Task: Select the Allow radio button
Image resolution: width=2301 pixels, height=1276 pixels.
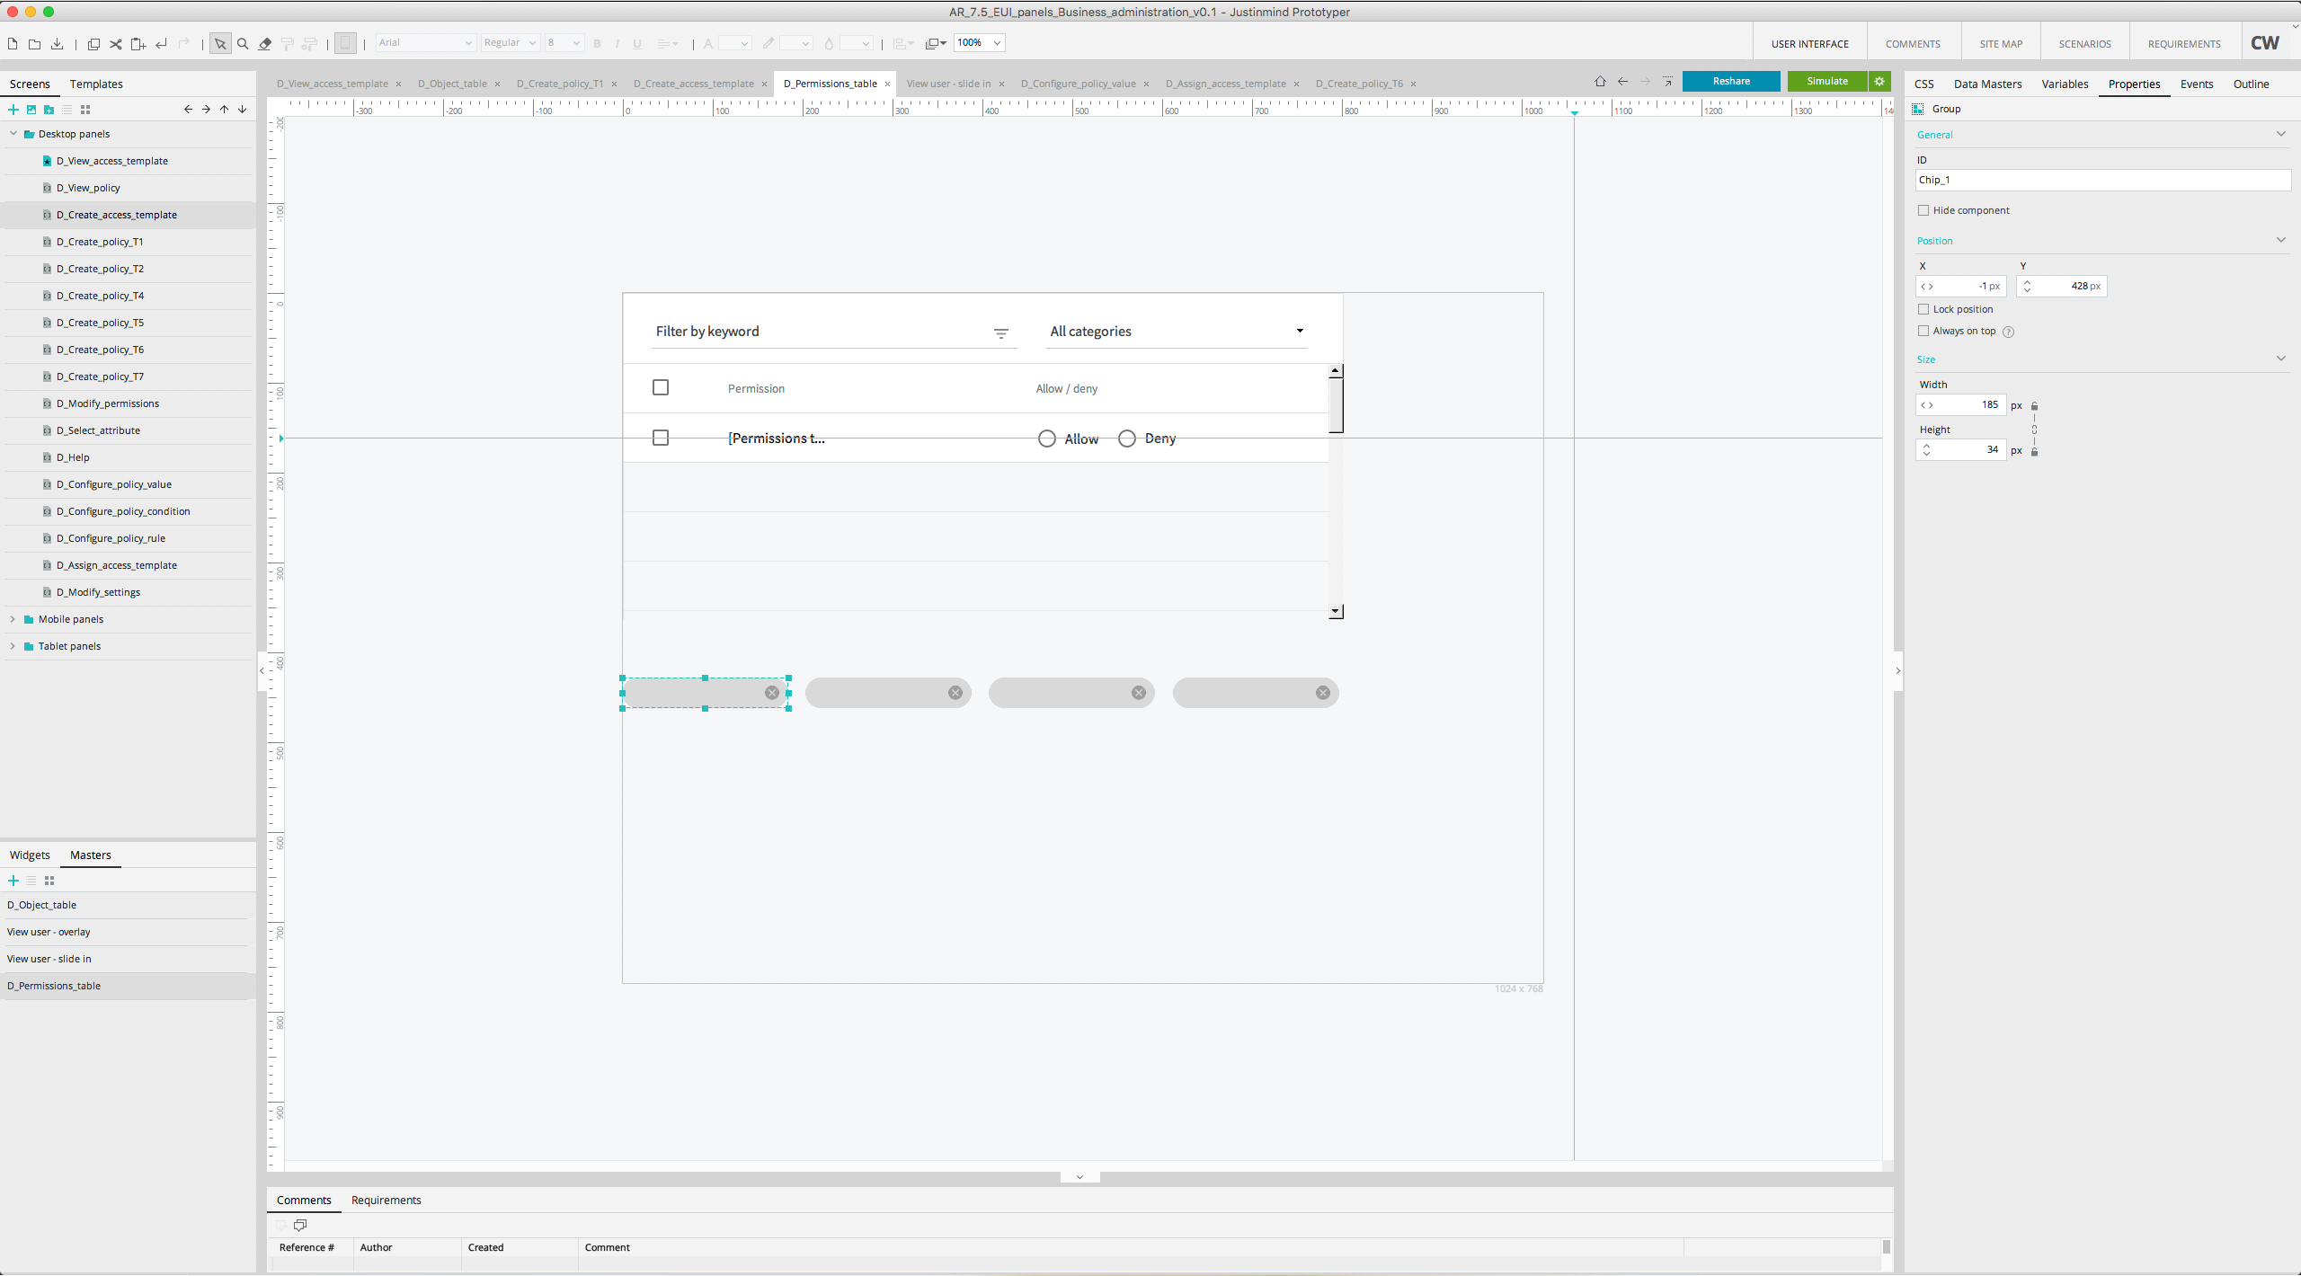Action: click(x=1046, y=439)
